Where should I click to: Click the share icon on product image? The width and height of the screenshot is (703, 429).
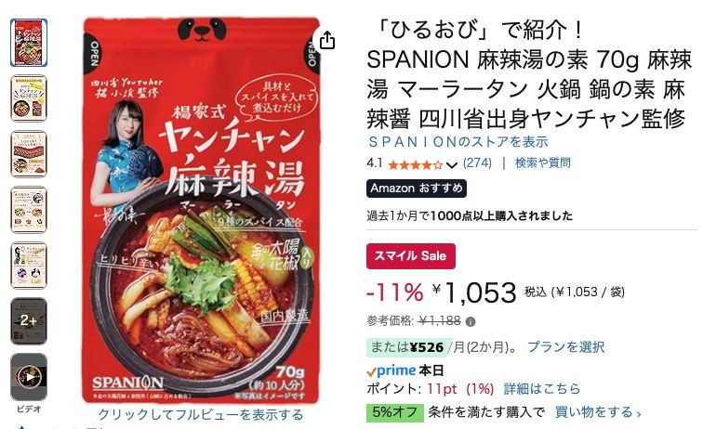tap(327, 40)
